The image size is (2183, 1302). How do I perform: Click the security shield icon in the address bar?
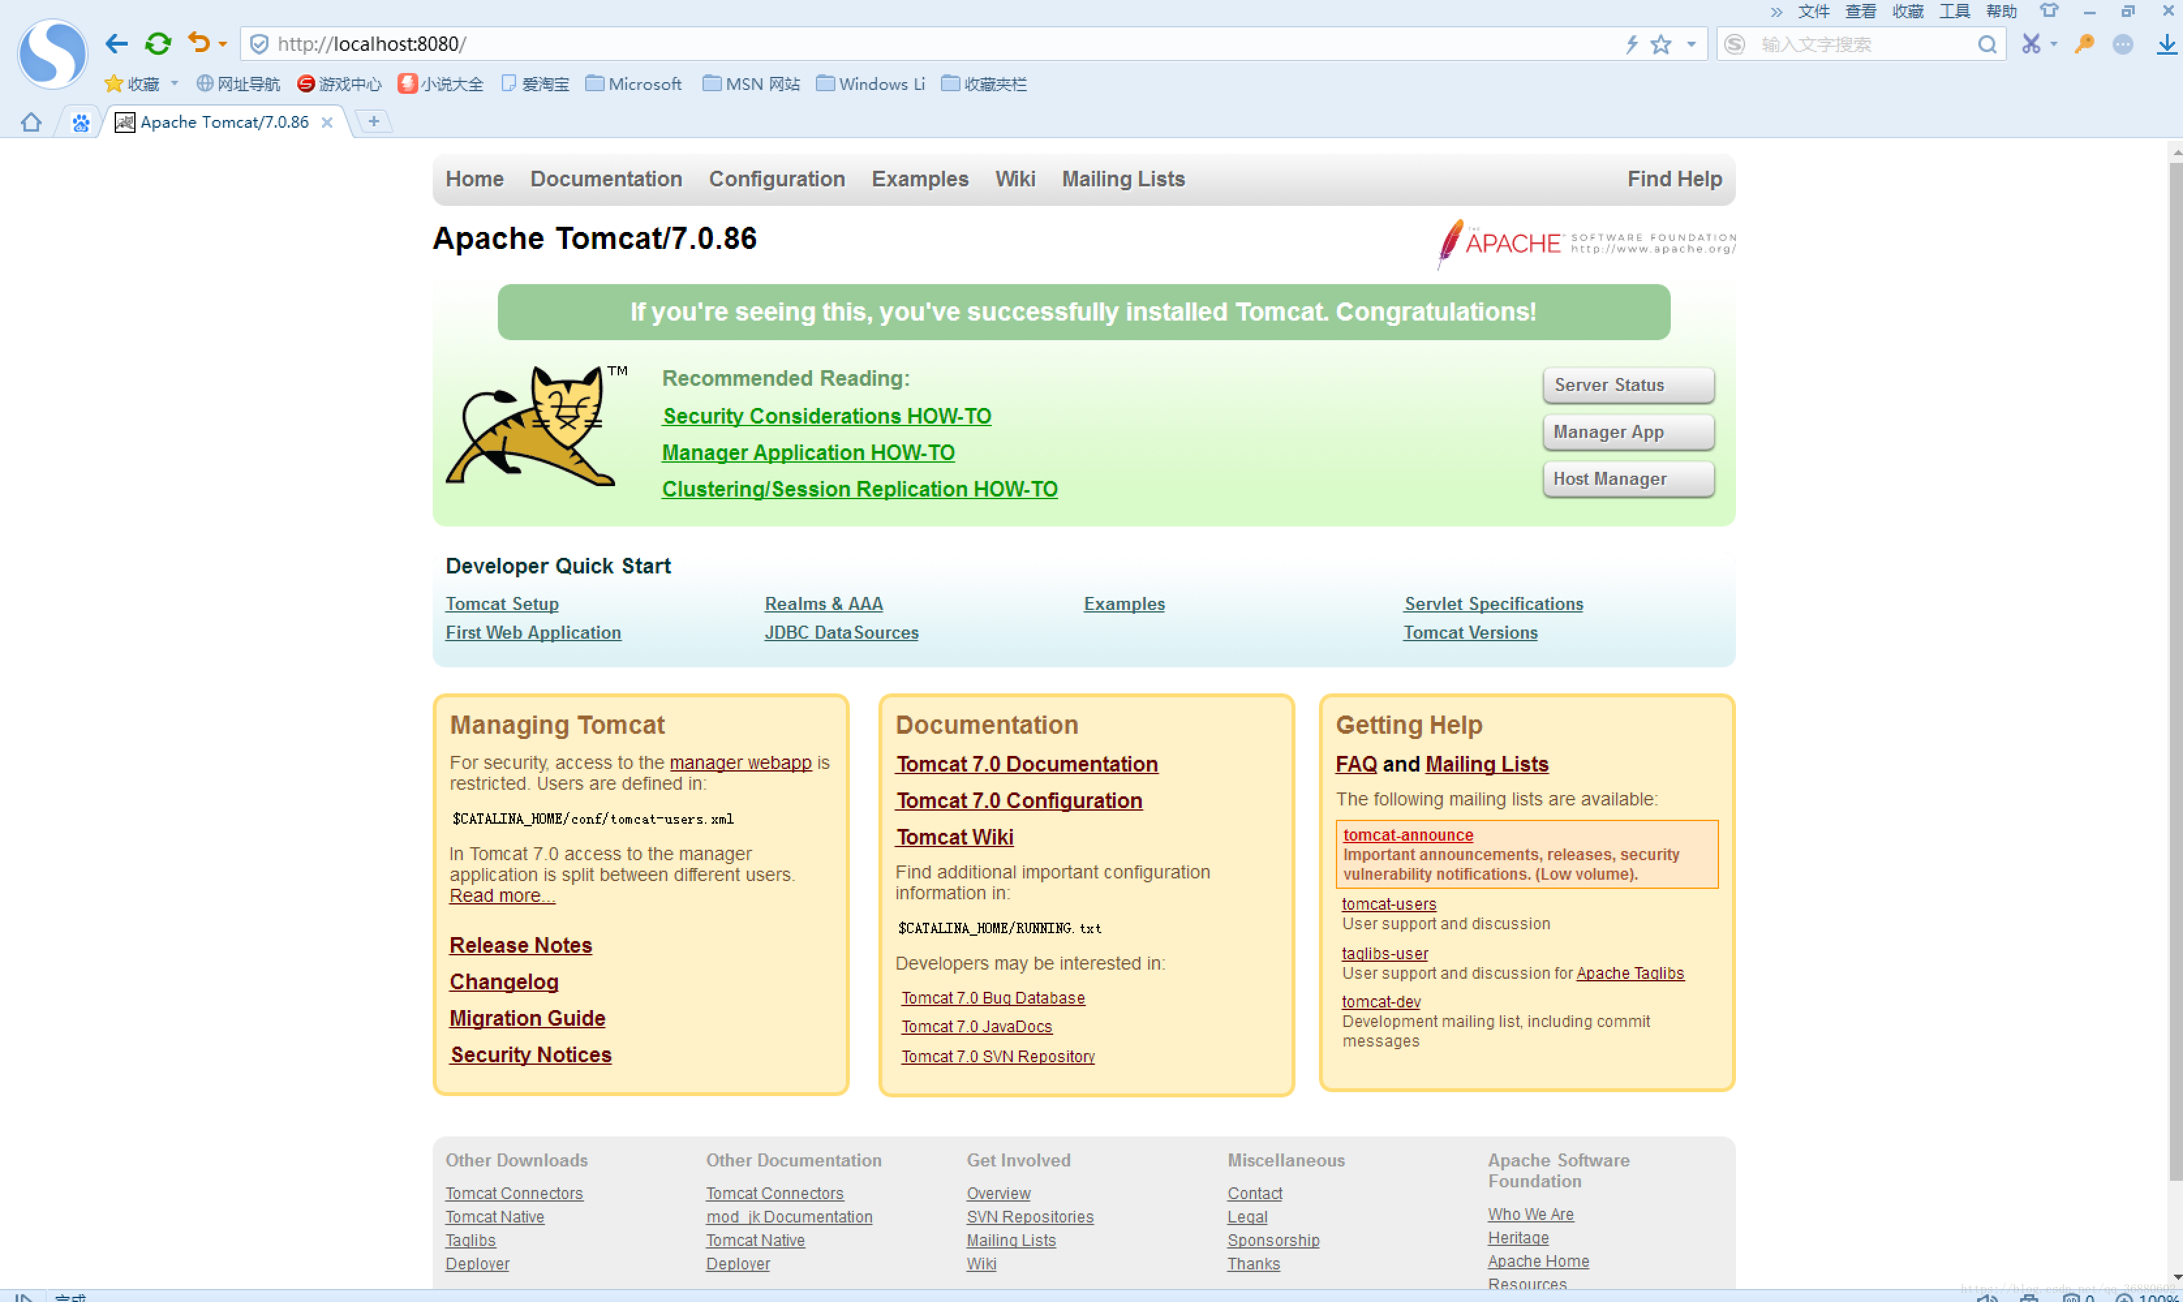[x=259, y=44]
